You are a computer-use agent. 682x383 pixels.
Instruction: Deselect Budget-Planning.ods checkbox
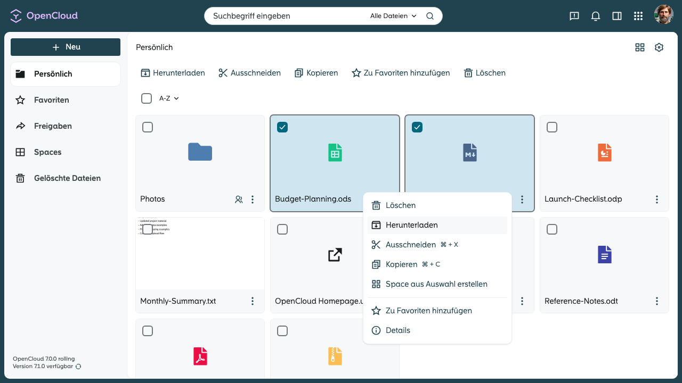(282, 127)
